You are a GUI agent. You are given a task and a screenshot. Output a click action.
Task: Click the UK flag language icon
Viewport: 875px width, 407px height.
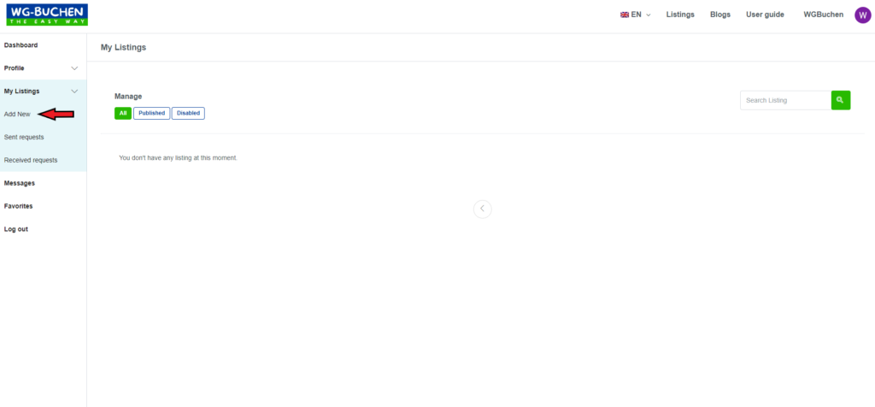click(625, 15)
